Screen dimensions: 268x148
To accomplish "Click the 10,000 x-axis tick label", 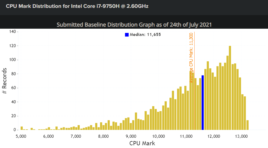I will [x=159, y=137].
